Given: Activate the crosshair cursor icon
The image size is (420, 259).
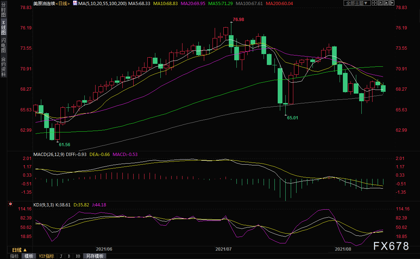Looking at the screenshot, I should (374, 3).
